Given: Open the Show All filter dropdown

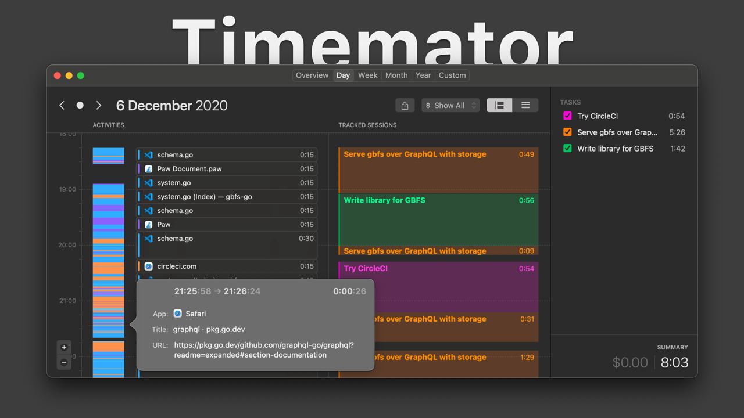Looking at the screenshot, I should click(450, 105).
